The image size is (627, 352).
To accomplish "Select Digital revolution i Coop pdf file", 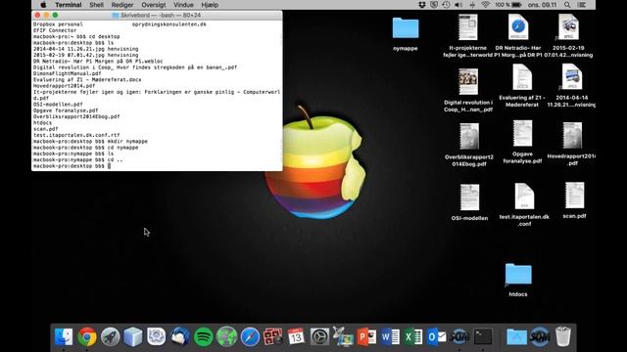I will 468,90.
